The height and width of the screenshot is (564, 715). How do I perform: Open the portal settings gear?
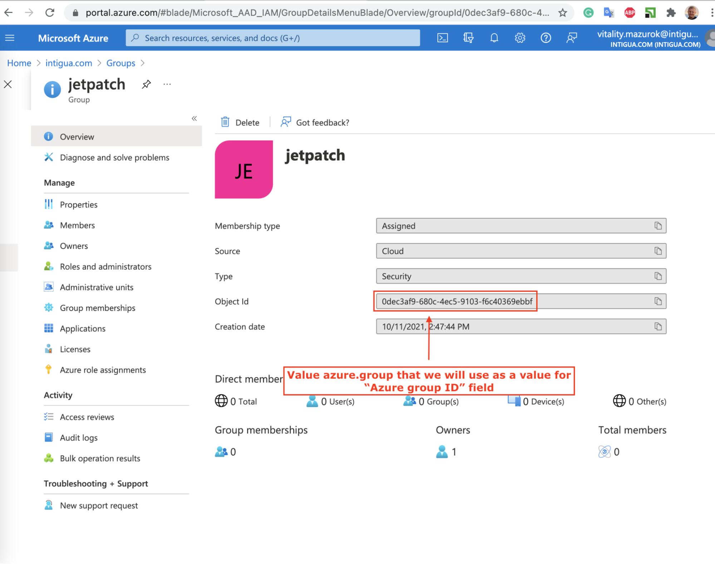(x=520, y=38)
